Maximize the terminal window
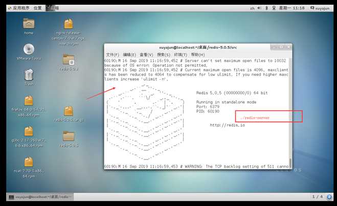 pyautogui.click(x=281, y=47)
